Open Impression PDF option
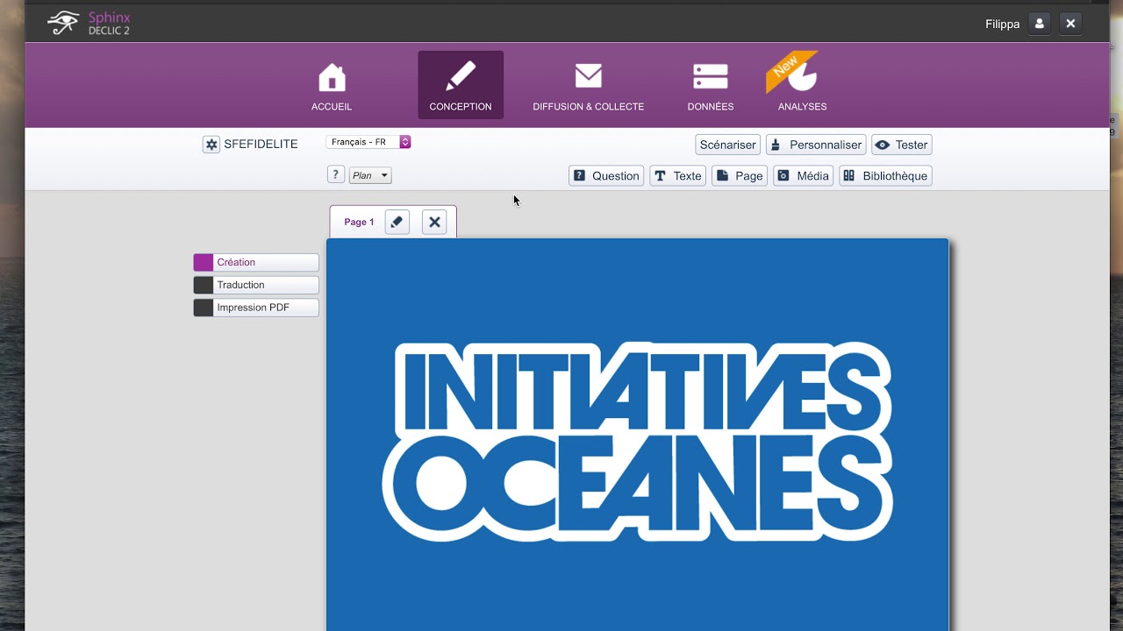This screenshot has height=631, width=1123. pos(256,308)
